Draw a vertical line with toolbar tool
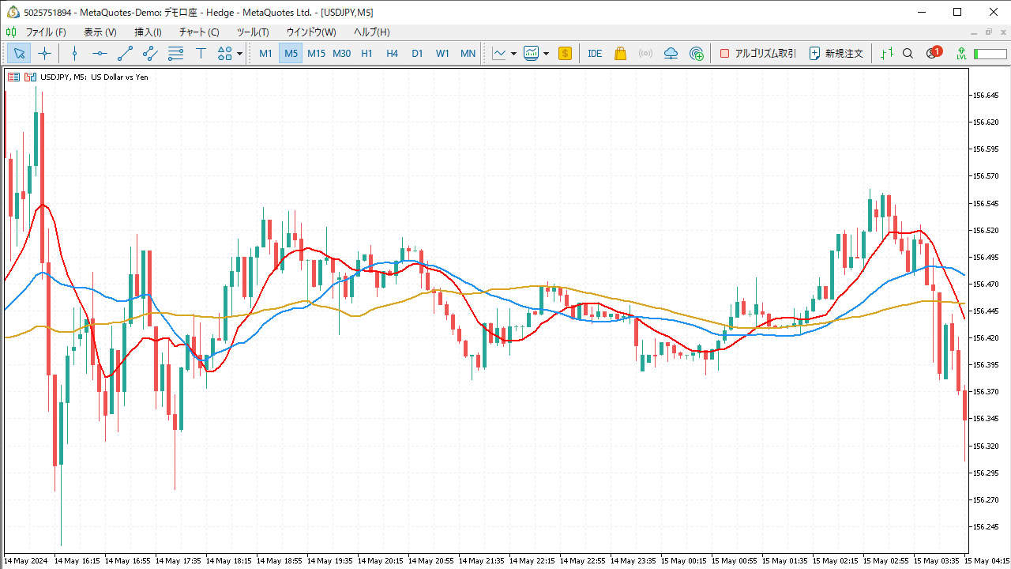 (74, 53)
